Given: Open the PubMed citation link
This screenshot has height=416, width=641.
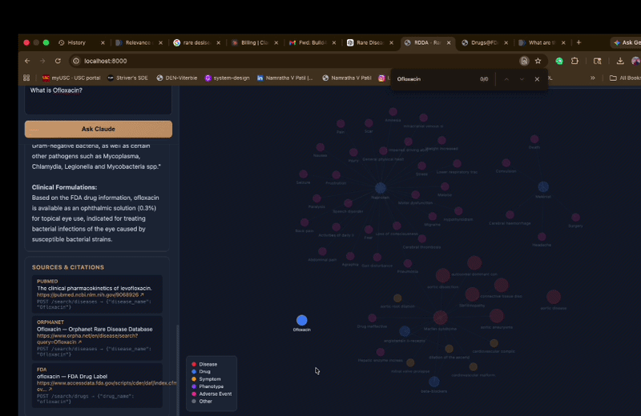Looking at the screenshot, I should pyautogui.click(x=91, y=294).
